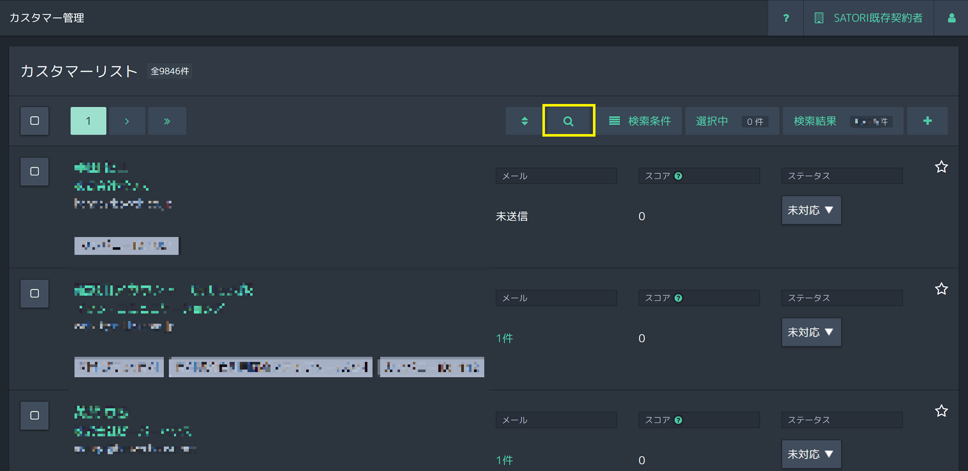Screen dimensions: 968x471
Task: Check the second customer row checkbox
Action: tap(35, 293)
